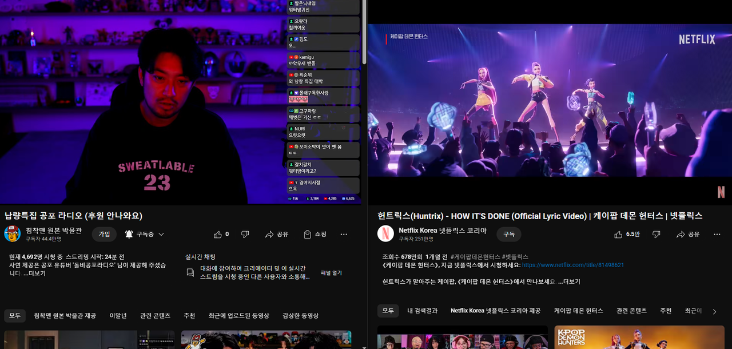Click the Huntrix HOW IT'S DONE title text
732x349 pixels.
tap(540, 216)
